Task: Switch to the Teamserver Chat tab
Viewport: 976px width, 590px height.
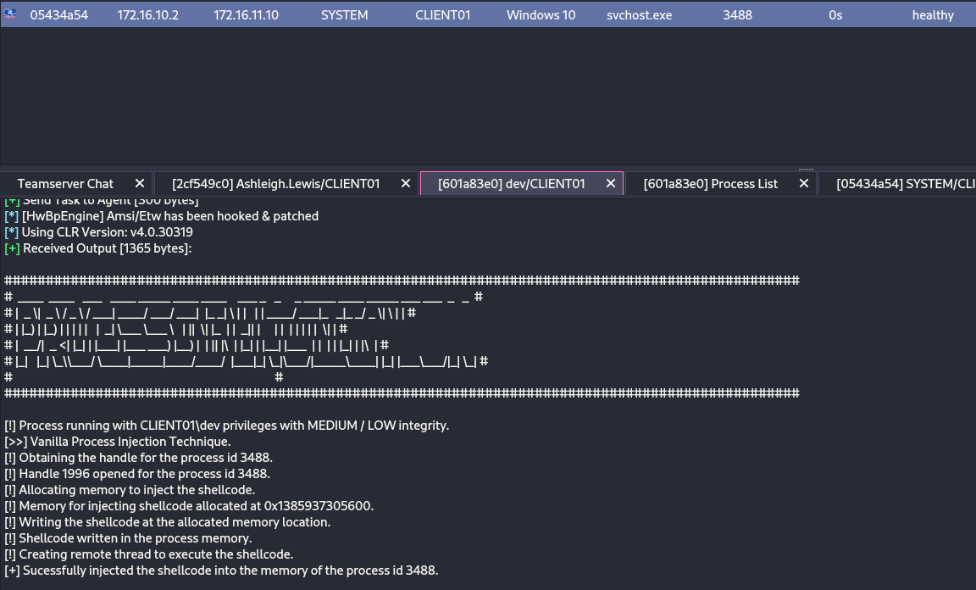Action: click(x=65, y=184)
